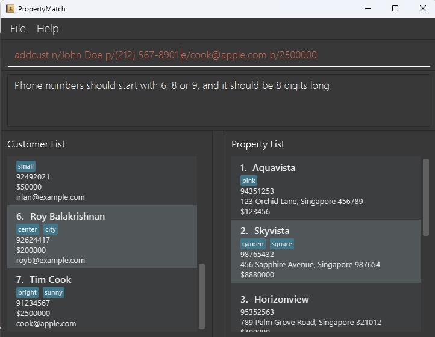Click the 'city' tag on Roy Balakrishnan
Image resolution: width=435 pixels, height=337 pixels.
tap(51, 229)
